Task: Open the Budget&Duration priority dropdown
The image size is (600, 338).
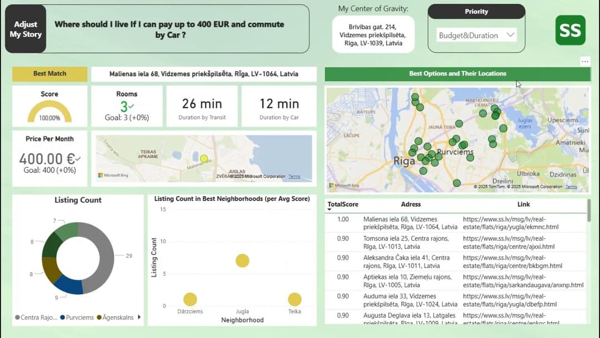Action: [x=477, y=35]
